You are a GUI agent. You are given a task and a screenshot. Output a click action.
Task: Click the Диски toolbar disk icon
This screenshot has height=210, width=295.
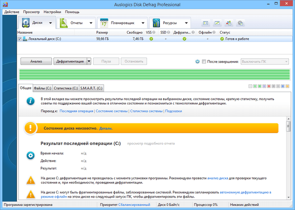(x=26, y=23)
